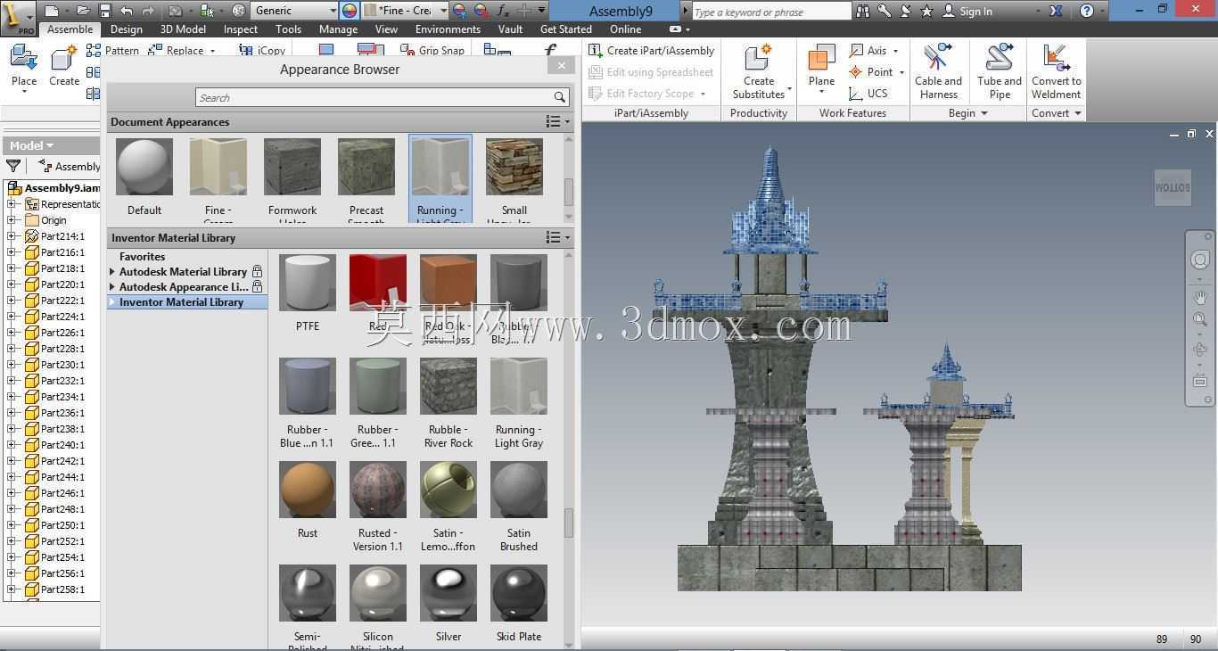Create a work Axis
Screen dimensions: 1218x651
tap(873, 50)
